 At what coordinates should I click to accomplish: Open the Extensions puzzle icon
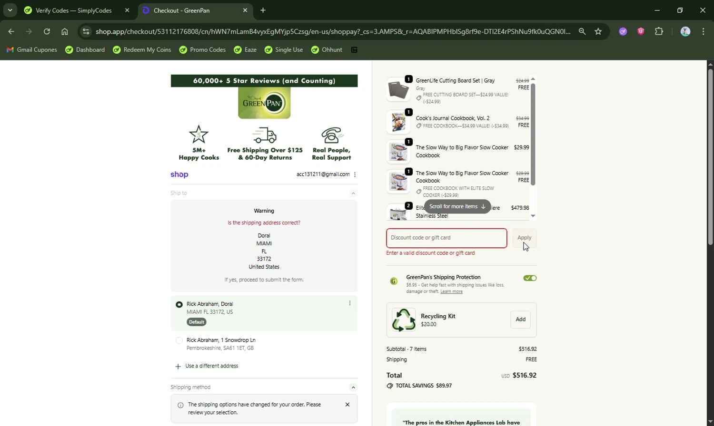pyautogui.click(x=659, y=31)
